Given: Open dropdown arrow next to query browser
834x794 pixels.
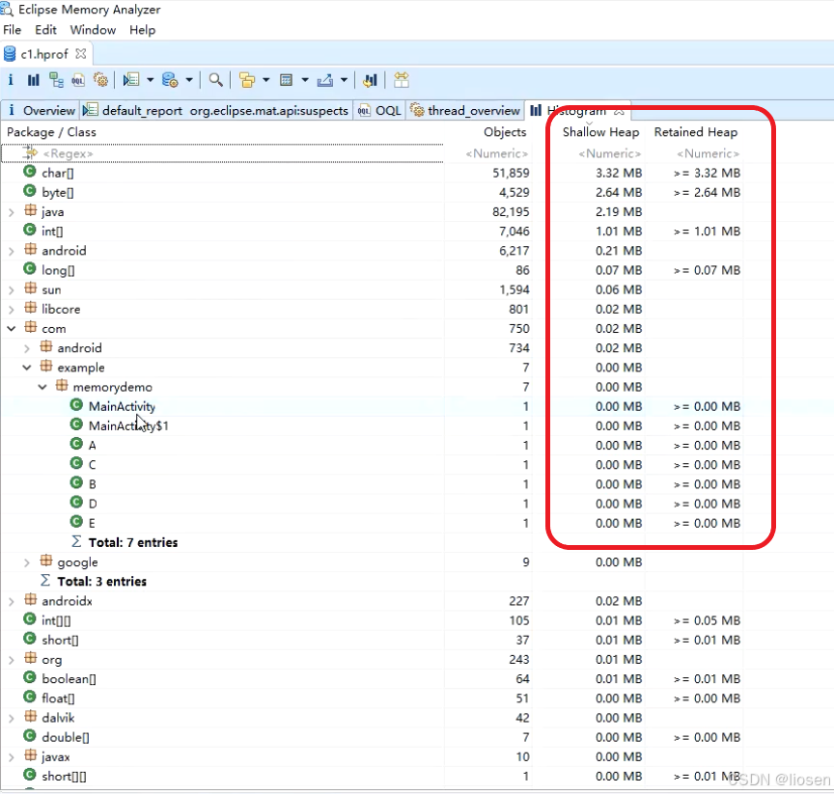Looking at the screenshot, I should click(189, 80).
